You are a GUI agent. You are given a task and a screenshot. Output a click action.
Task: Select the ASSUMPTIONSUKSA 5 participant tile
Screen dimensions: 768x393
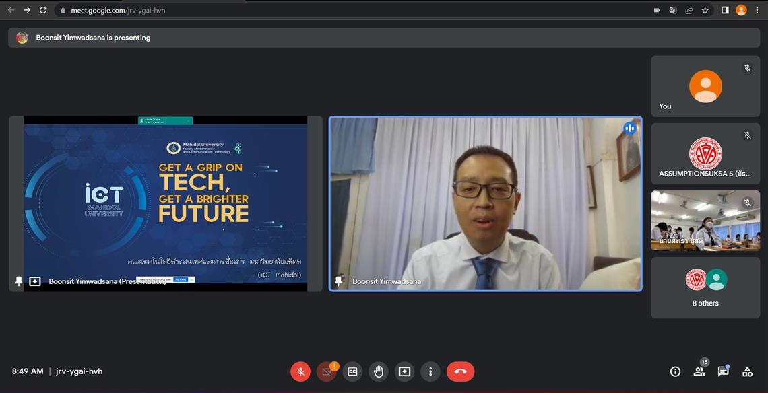click(x=705, y=153)
